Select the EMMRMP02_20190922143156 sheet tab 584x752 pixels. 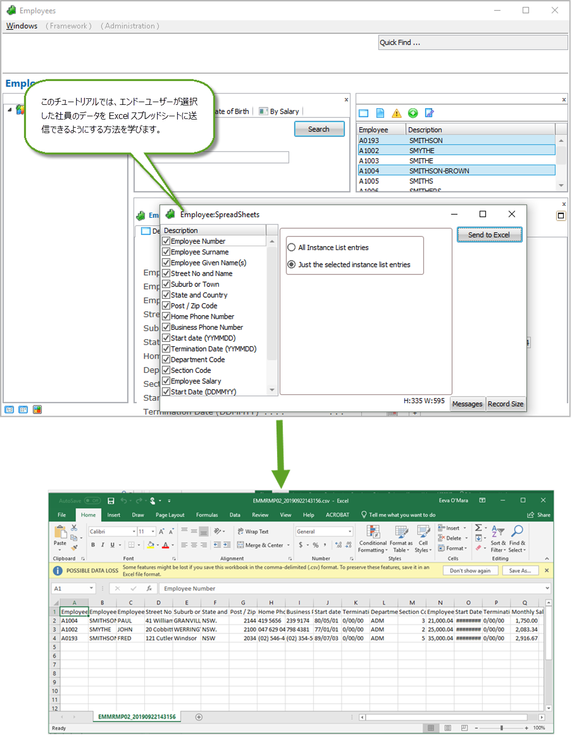pyautogui.click(x=137, y=717)
